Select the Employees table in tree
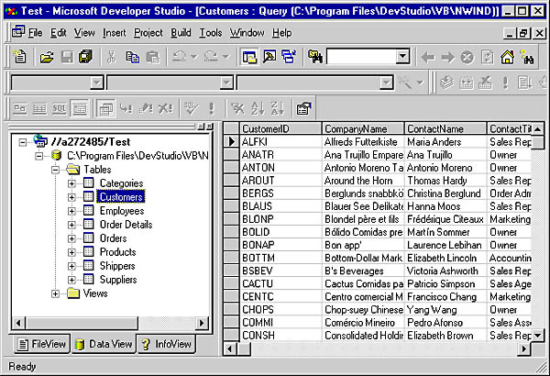 (121, 211)
